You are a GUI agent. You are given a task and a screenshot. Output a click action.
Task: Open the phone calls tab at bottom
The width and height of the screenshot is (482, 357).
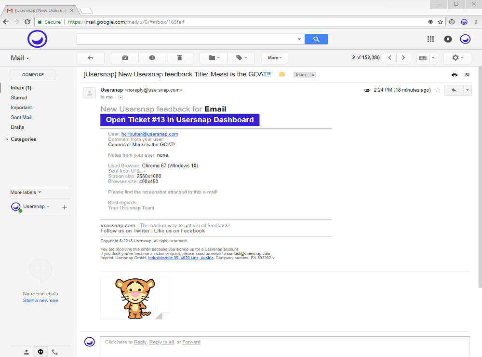click(55, 352)
